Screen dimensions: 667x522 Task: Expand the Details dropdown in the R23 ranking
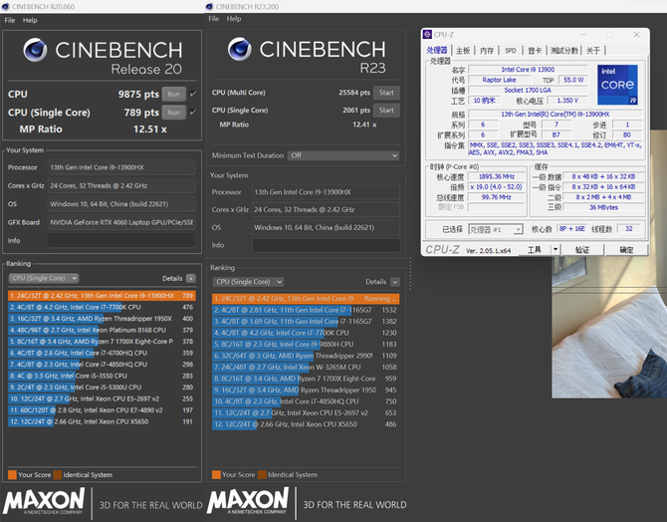click(x=395, y=282)
